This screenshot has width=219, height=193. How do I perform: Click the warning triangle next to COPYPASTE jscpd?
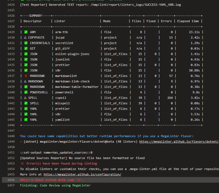click(x=26, y=38)
